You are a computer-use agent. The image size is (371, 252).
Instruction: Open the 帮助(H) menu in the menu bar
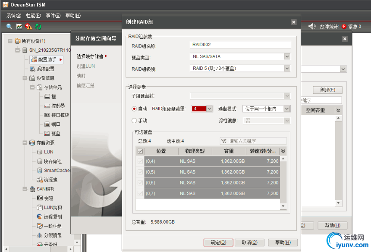(73, 16)
